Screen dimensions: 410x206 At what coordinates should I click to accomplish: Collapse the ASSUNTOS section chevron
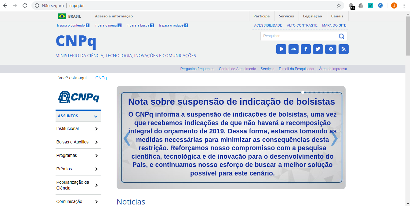click(96, 116)
